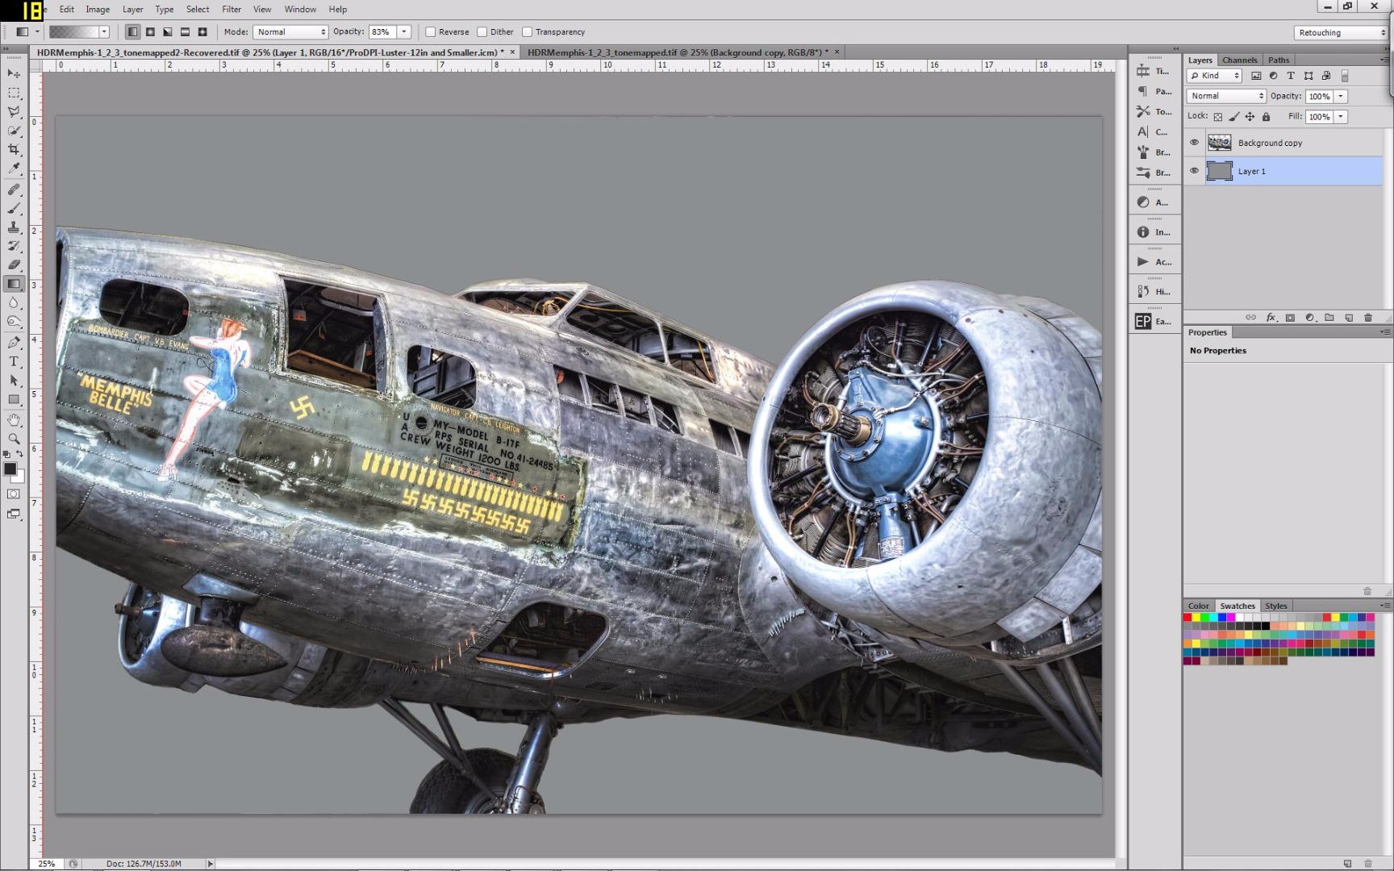Choose Angle Gradient style

(x=168, y=32)
